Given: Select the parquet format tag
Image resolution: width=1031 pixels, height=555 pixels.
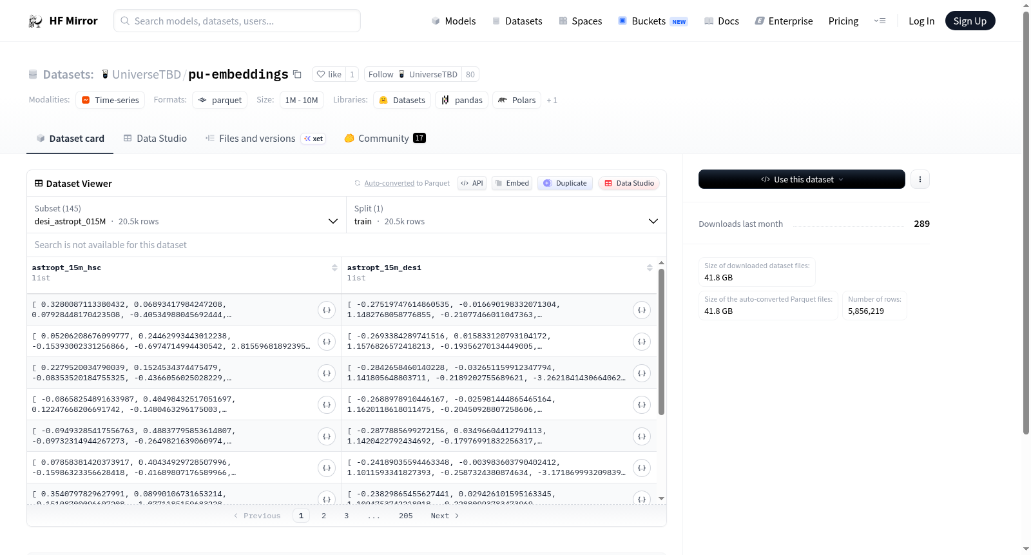Looking at the screenshot, I should (x=220, y=100).
